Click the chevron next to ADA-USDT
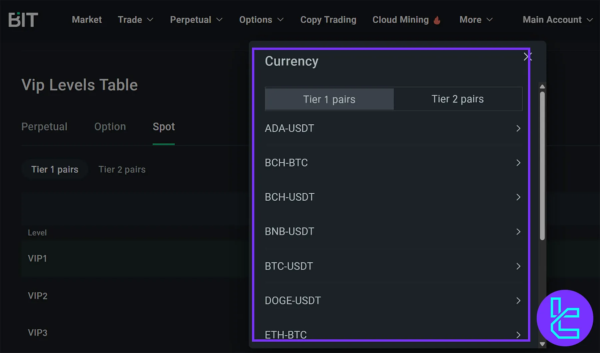Screen dimensions: 600x353 tap(518, 128)
